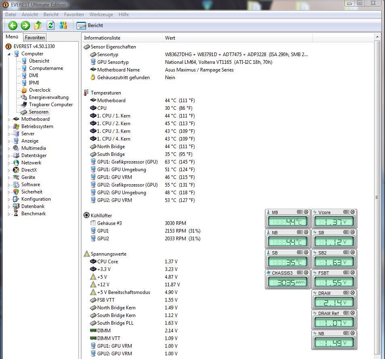Switch to the Favoriten tab in sidebar
Image resolution: width=385 pixels, height=359 pixels.
[x=35, y=37]
